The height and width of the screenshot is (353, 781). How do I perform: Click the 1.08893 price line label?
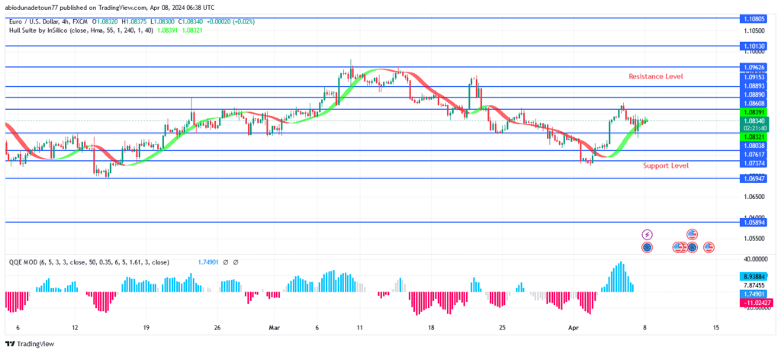click(754, 85)
